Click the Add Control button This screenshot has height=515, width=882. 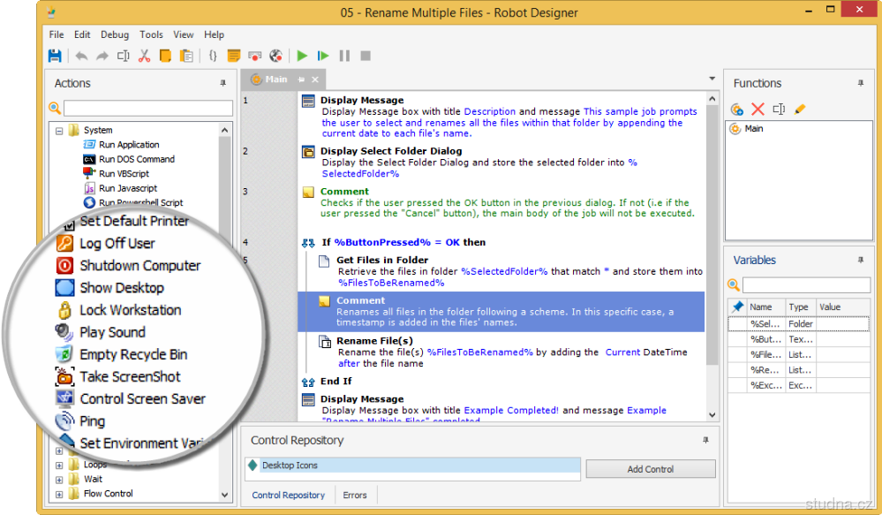650,469
